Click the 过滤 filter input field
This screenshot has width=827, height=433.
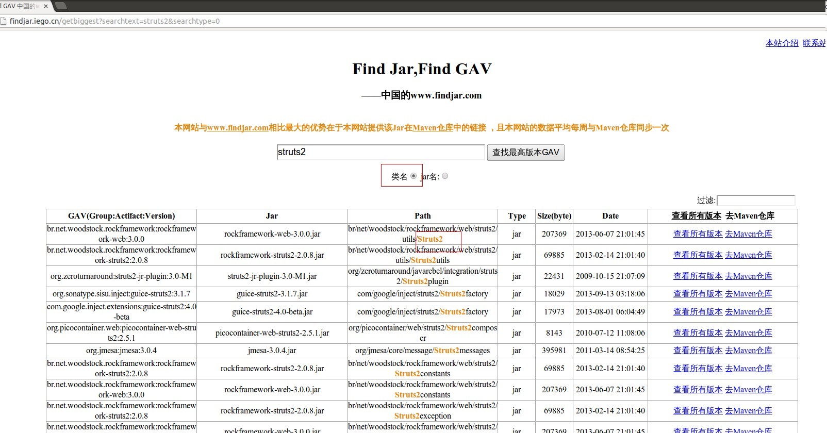tap(756, 201)
